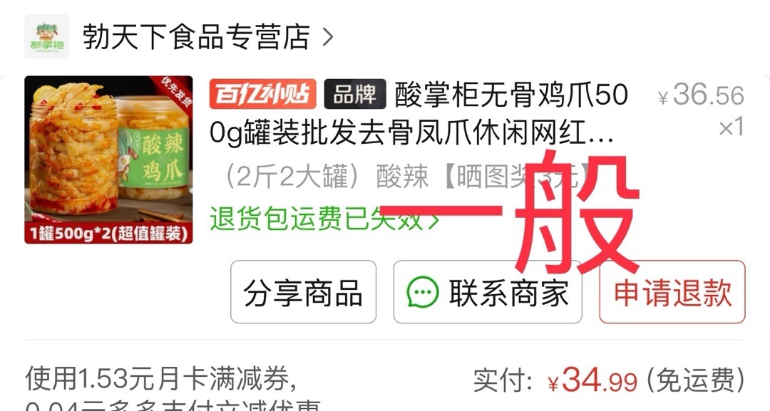
Task: Tap the 申请退款 button
Action: (x=672, y=292)
